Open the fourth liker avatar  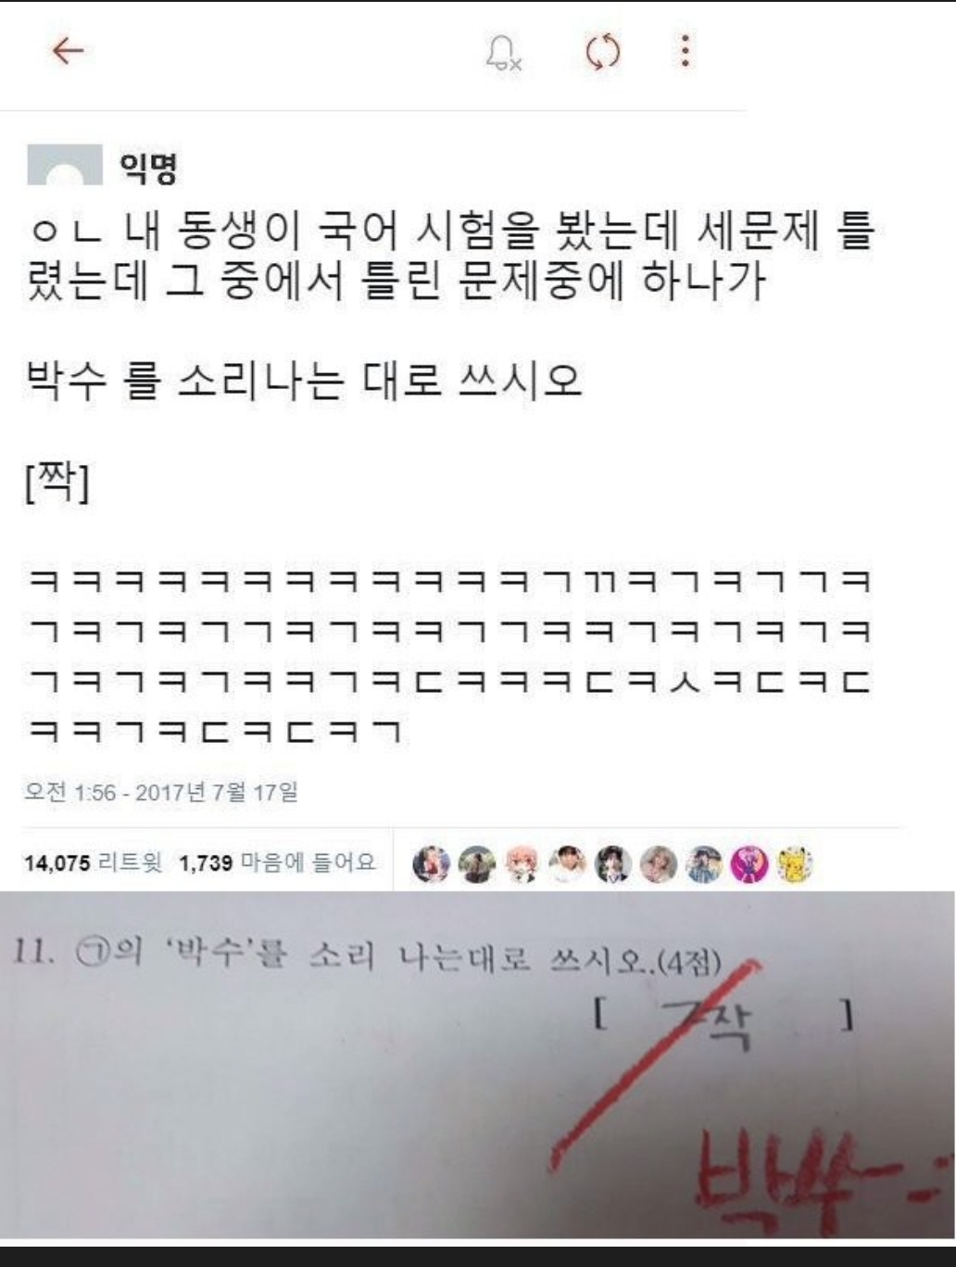[567, 864]
